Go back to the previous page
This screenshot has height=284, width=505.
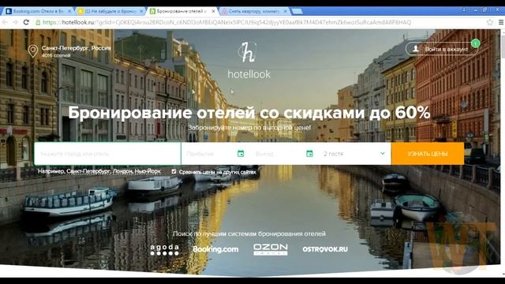click(x=5, y=22)
